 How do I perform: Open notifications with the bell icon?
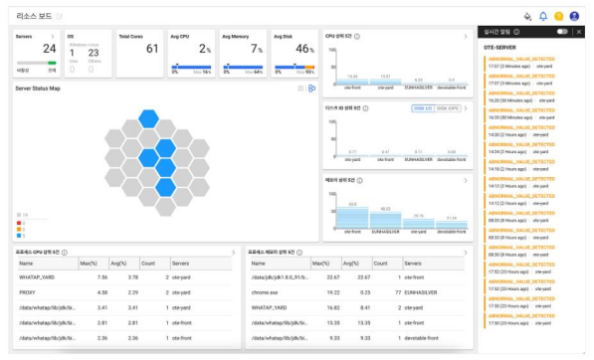543,16
